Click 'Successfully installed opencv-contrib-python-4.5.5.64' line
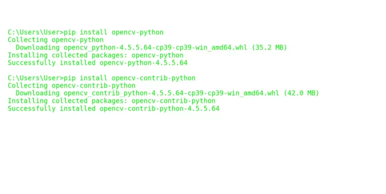This screenshot has height=194, width=386. click(x=113, y=108)
